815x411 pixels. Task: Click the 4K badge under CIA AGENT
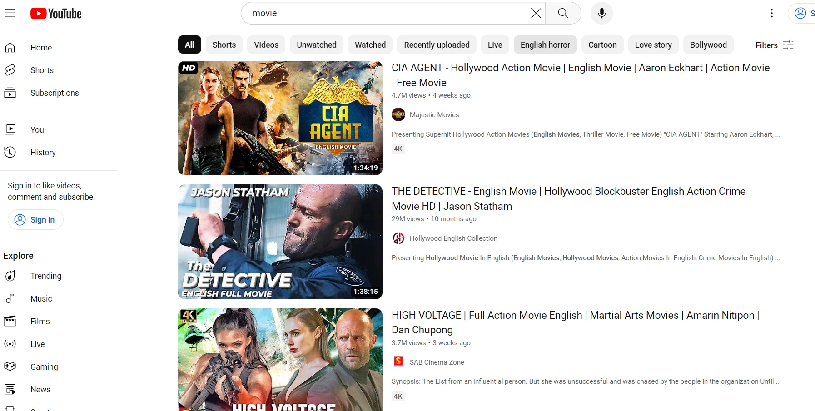(x=398, y=149)
